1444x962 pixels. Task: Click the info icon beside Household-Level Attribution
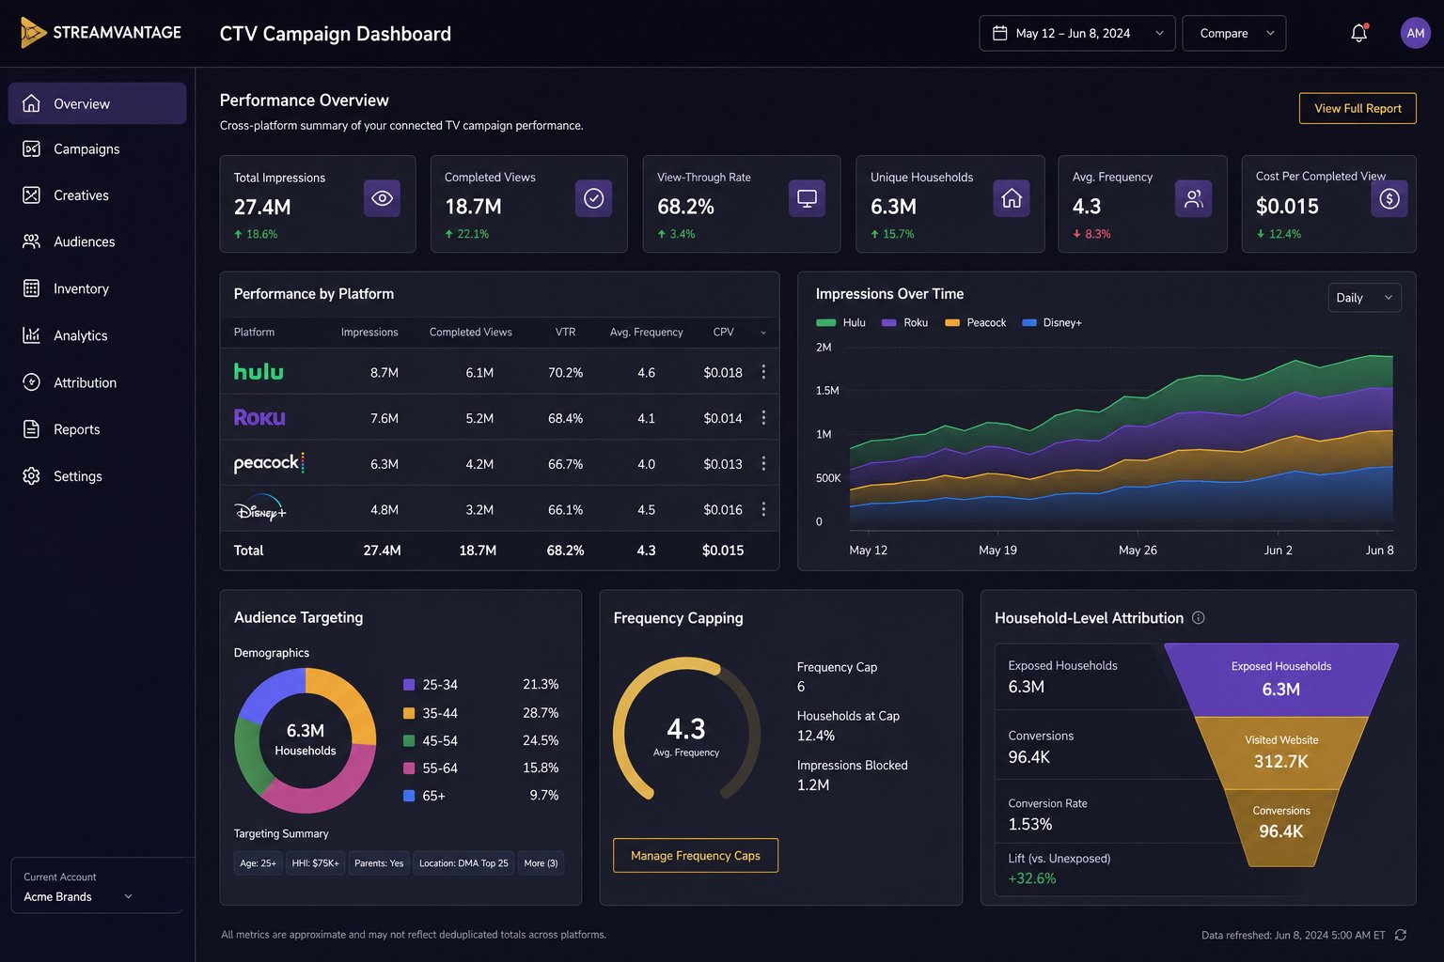pos(1199,617)
